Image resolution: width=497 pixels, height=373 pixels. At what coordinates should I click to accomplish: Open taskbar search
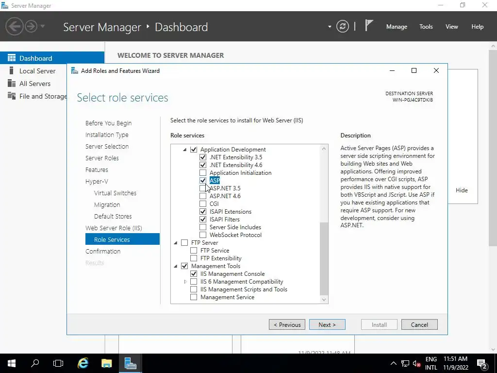click(35, 363)
